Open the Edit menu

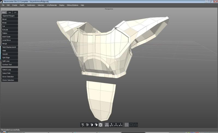(8, 5)
